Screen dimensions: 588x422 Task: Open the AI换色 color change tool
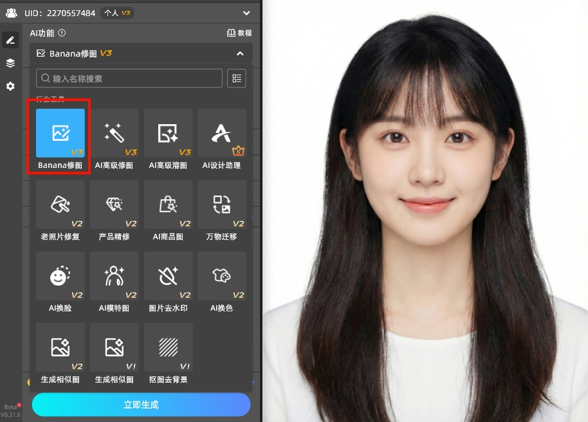coord(221,277)
